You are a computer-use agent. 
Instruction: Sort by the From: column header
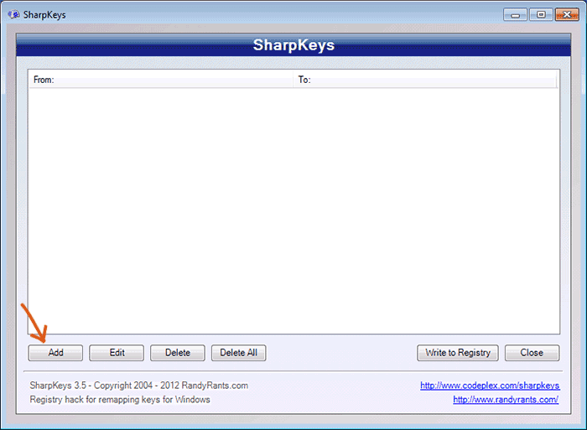click(x=160, y=80)
